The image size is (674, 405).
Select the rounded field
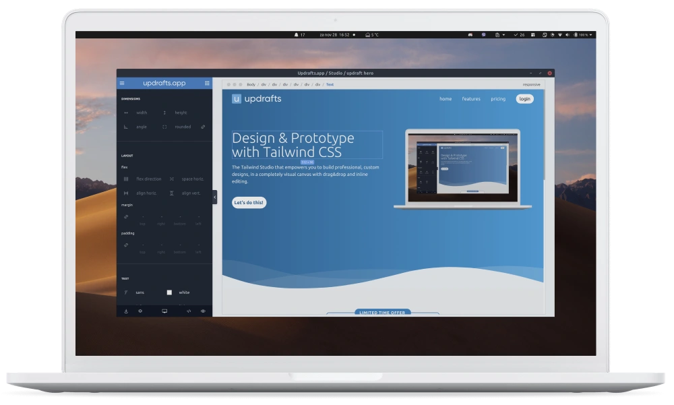pos(183,127)
